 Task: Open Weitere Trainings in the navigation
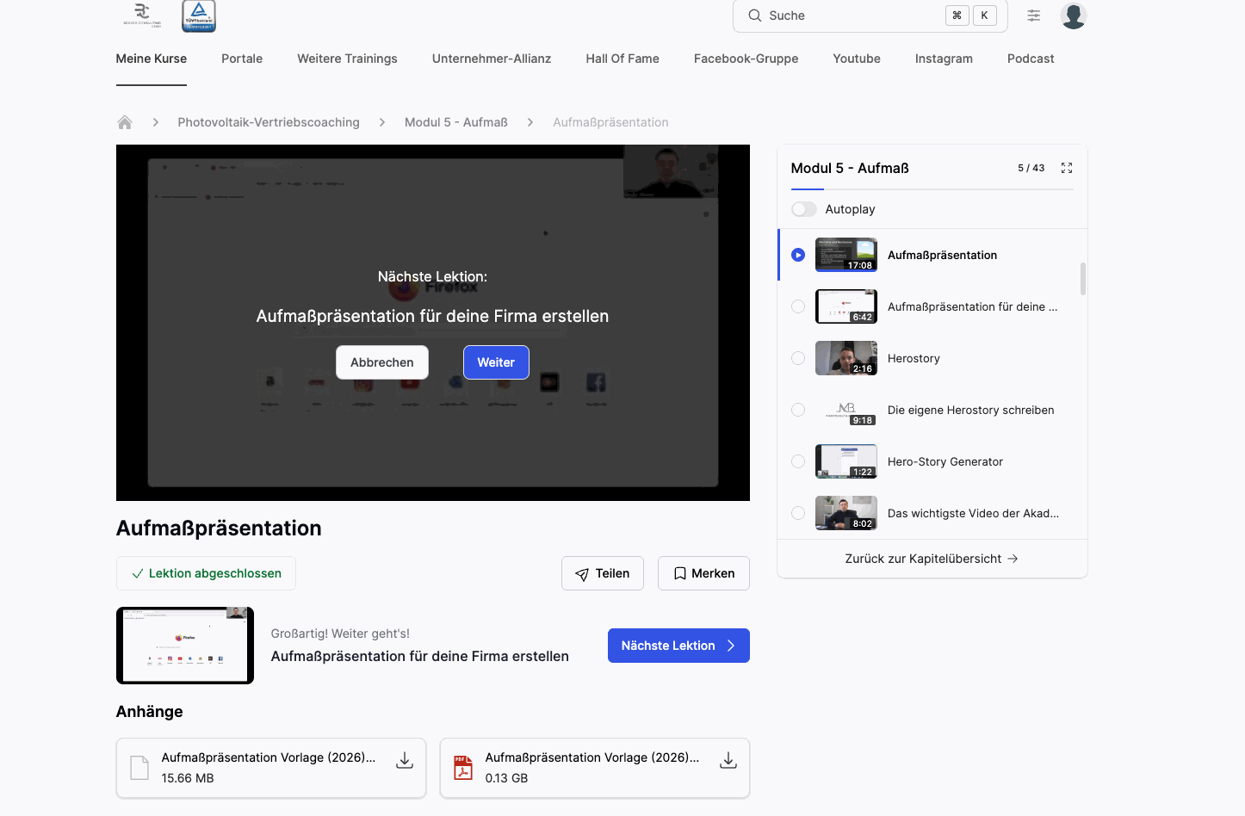point(347,59)
